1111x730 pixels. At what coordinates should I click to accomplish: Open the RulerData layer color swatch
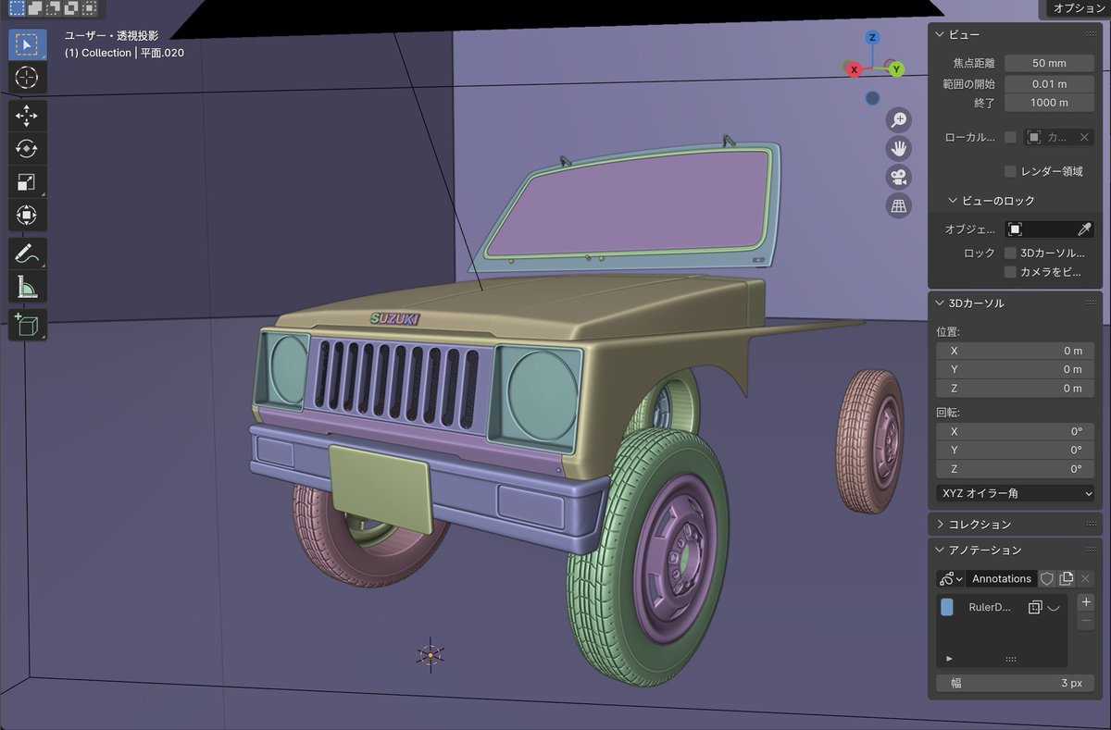947,607
